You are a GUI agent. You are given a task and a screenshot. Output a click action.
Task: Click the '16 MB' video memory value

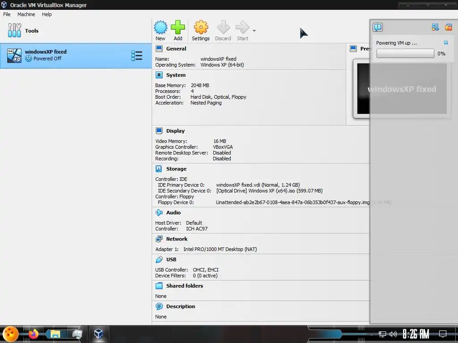point(220,141)
